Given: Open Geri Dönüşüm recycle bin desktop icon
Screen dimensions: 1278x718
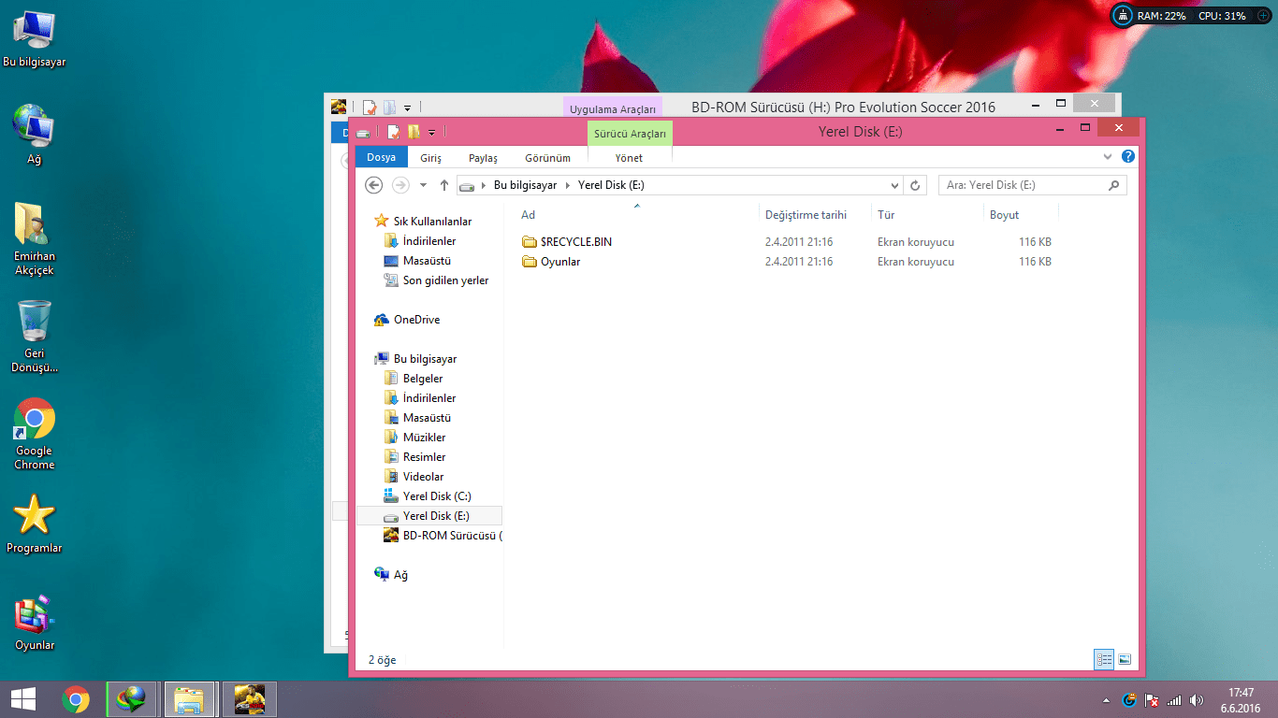Looking at the screenshot, I should pyautogui.click(x=35, y=337).
